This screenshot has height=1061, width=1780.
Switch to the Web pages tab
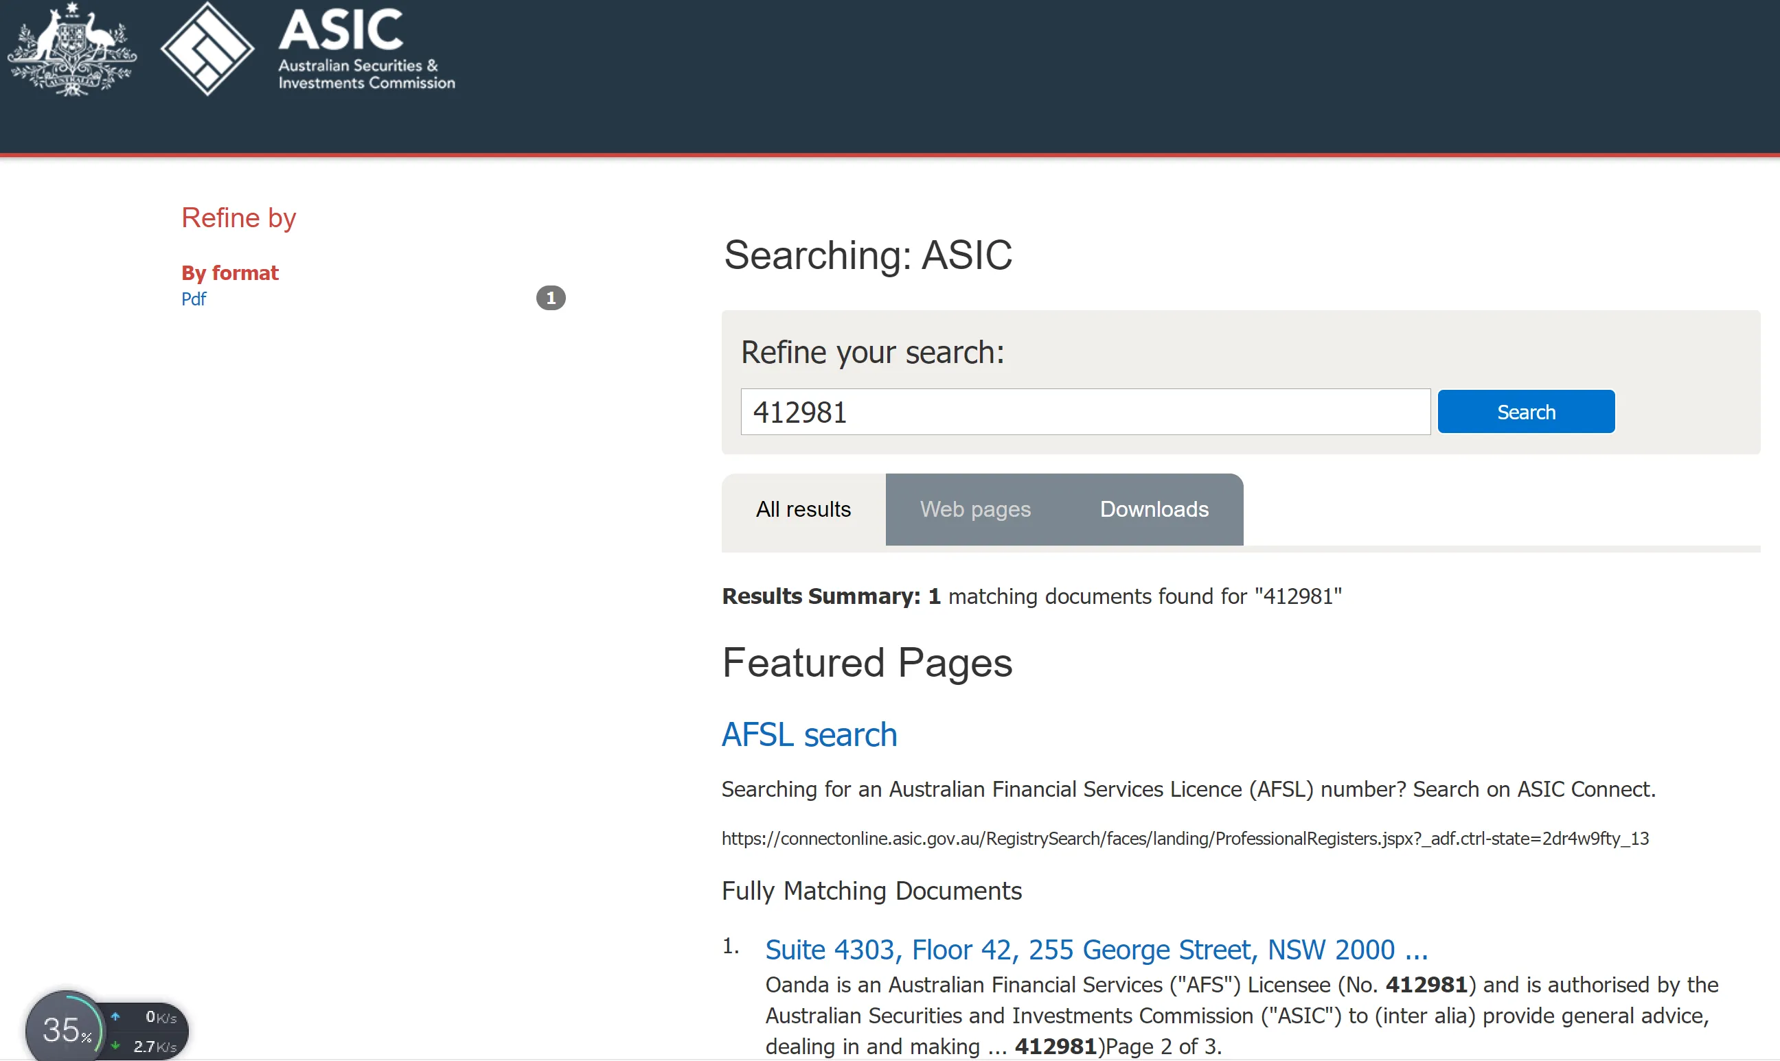pyautogui.click(x=975, y=509)
